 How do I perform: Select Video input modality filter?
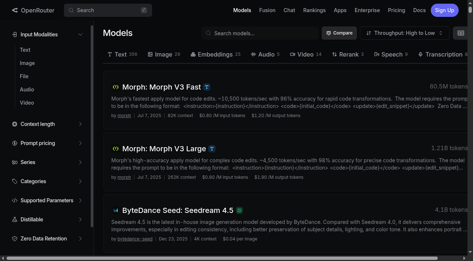click(27, 103)
